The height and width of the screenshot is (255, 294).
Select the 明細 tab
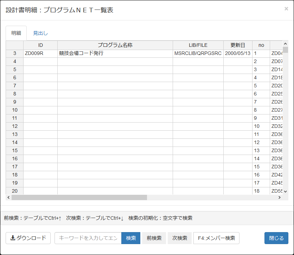coord(16,33)
